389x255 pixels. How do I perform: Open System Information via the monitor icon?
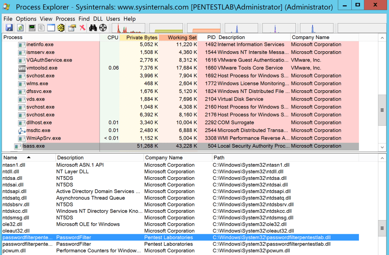click(32, 28)
